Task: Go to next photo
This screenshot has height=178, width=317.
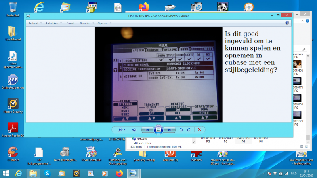Action: click(170, 130)
